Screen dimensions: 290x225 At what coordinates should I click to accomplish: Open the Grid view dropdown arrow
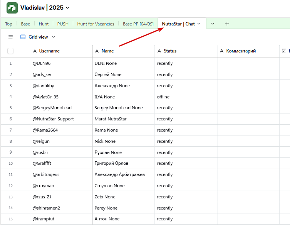pos(54,37)
